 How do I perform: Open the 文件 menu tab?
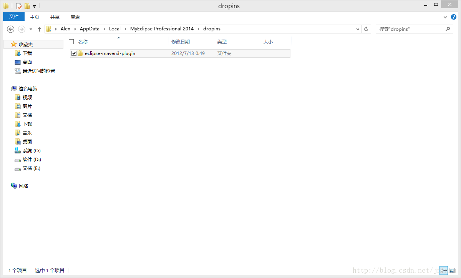coord(14,17)
